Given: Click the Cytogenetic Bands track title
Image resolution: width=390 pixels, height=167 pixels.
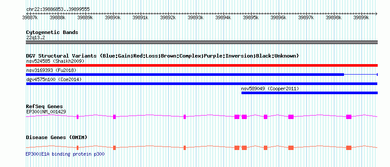Looking at the screenshot, I should [x=52, y=32].
